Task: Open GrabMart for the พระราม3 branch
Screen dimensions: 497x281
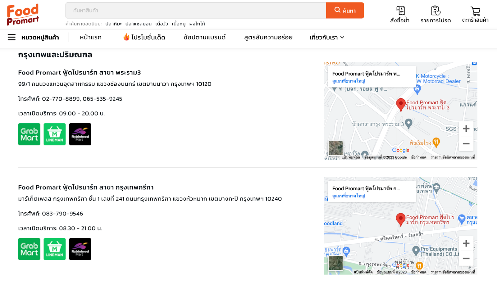Action: (x=29, y=134)
